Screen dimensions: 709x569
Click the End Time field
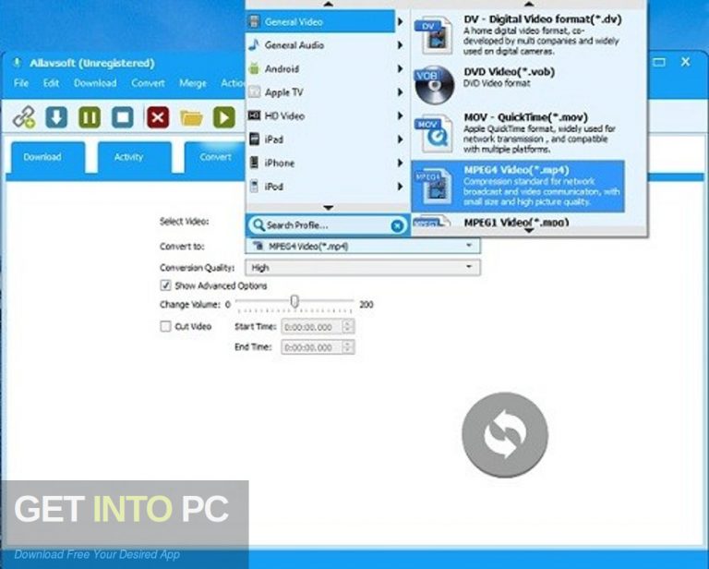(x=311, y=347)
